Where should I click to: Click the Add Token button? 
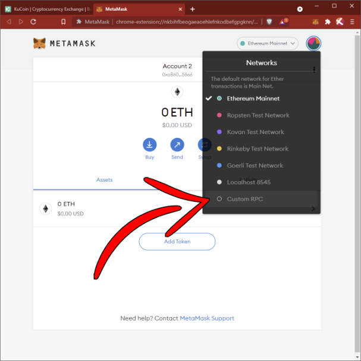[177, 242]
